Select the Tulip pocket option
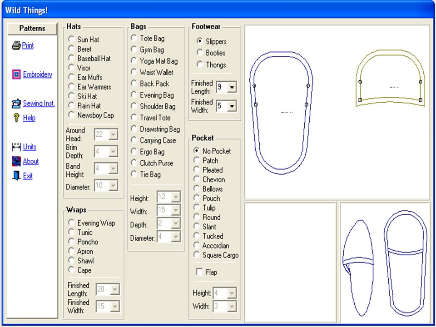The image size is (436, 327). (197, 208)
